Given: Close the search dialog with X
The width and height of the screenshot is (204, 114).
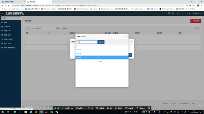Looking at the screenshot, I should pyautogui.click(x=126, y=37).
